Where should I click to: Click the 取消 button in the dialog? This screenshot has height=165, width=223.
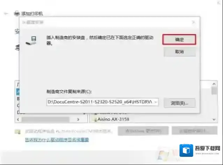click(x=179, y=52)
